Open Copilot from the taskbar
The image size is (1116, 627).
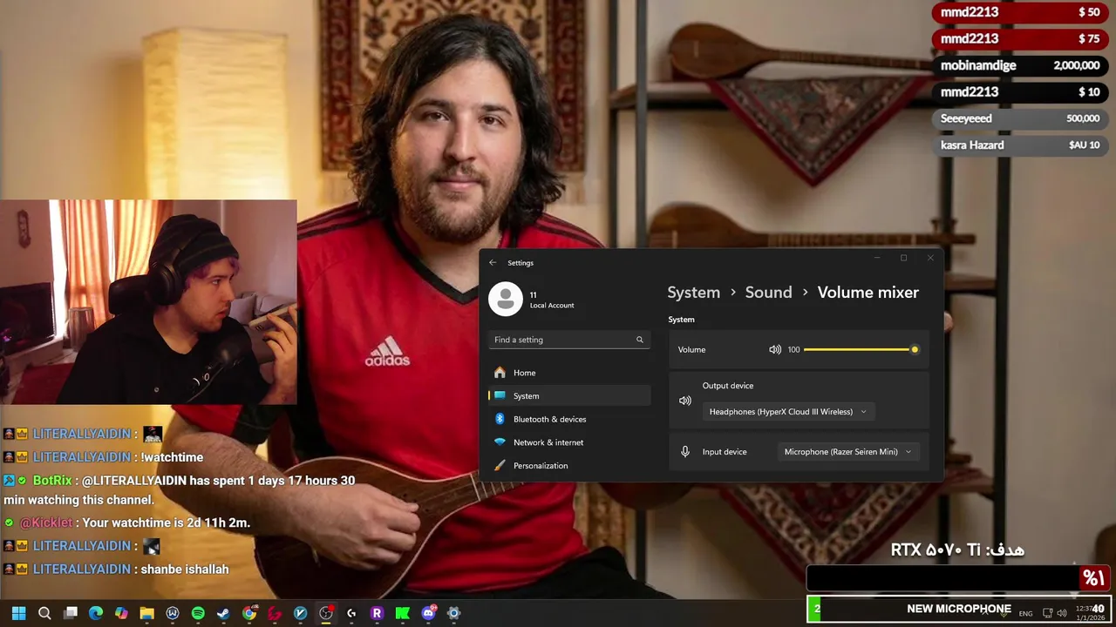pyautogui.click(x=121, y=613)
